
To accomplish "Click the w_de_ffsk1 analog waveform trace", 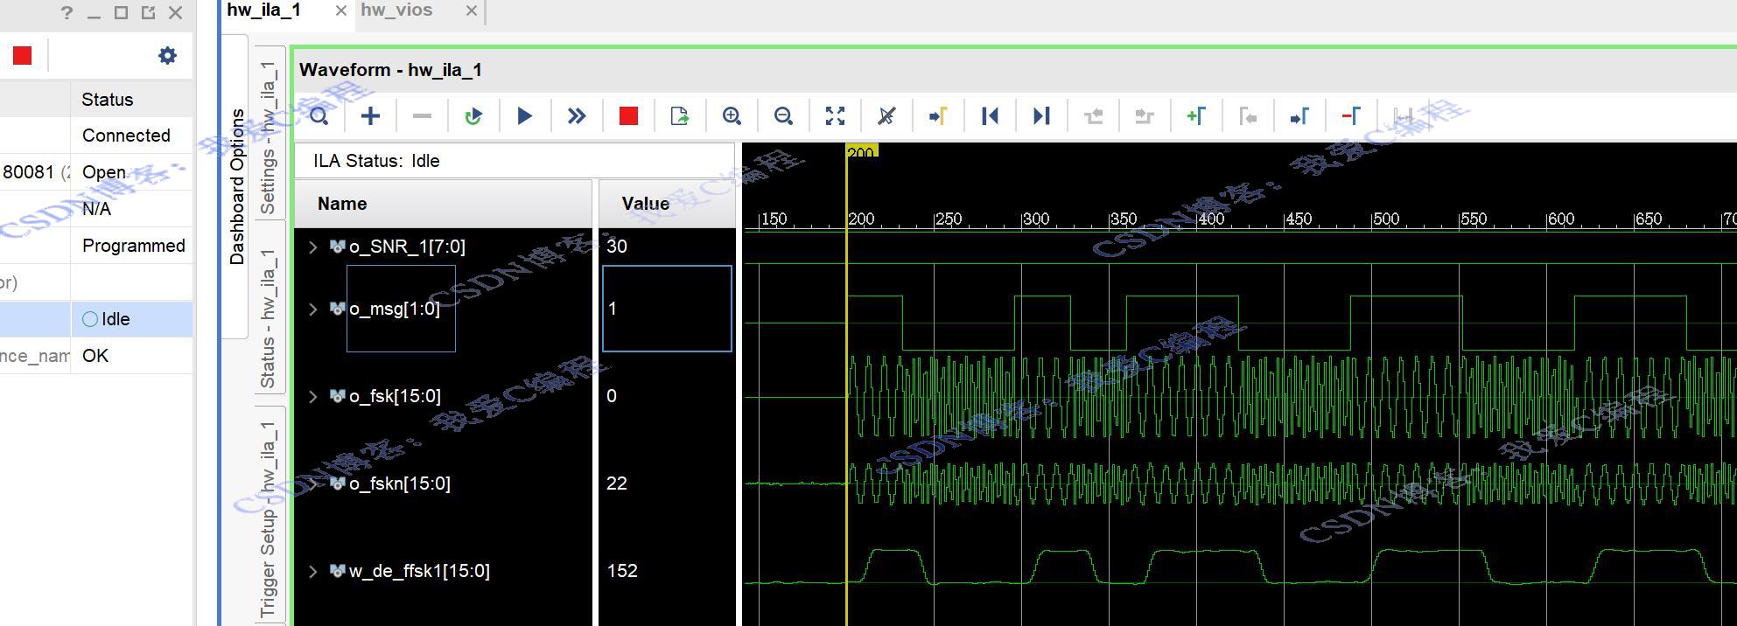I will [1239, 567].
